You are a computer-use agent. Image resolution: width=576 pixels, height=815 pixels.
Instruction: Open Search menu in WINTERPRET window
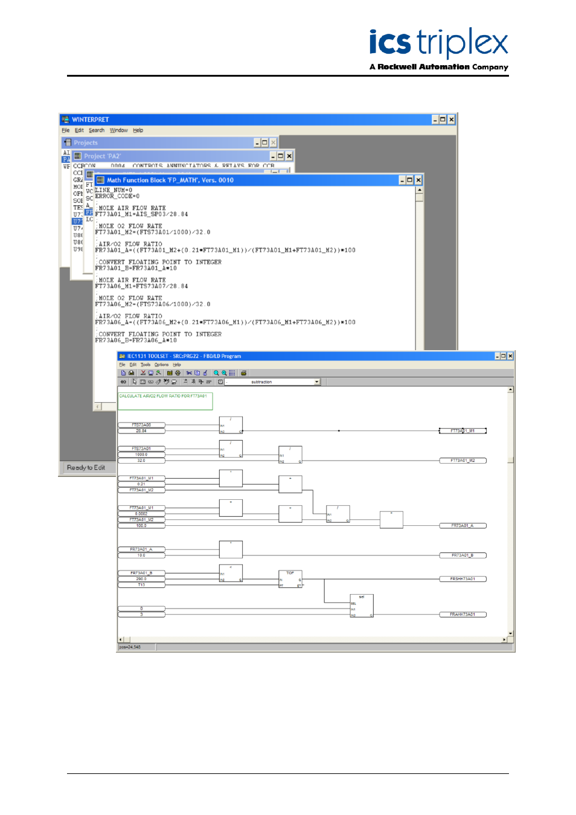click(x=97, y=130)
